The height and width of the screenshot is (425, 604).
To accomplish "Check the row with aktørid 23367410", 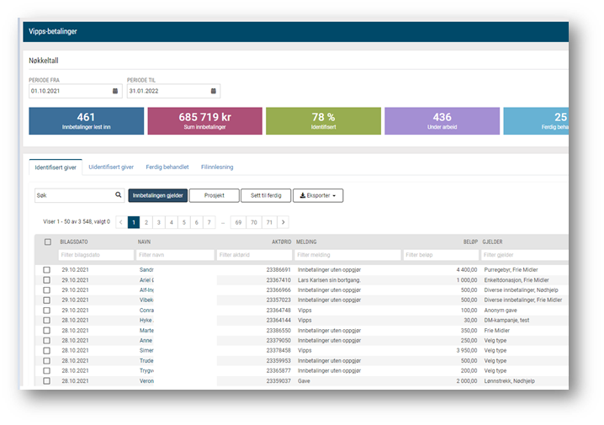I will pos(46,280).
